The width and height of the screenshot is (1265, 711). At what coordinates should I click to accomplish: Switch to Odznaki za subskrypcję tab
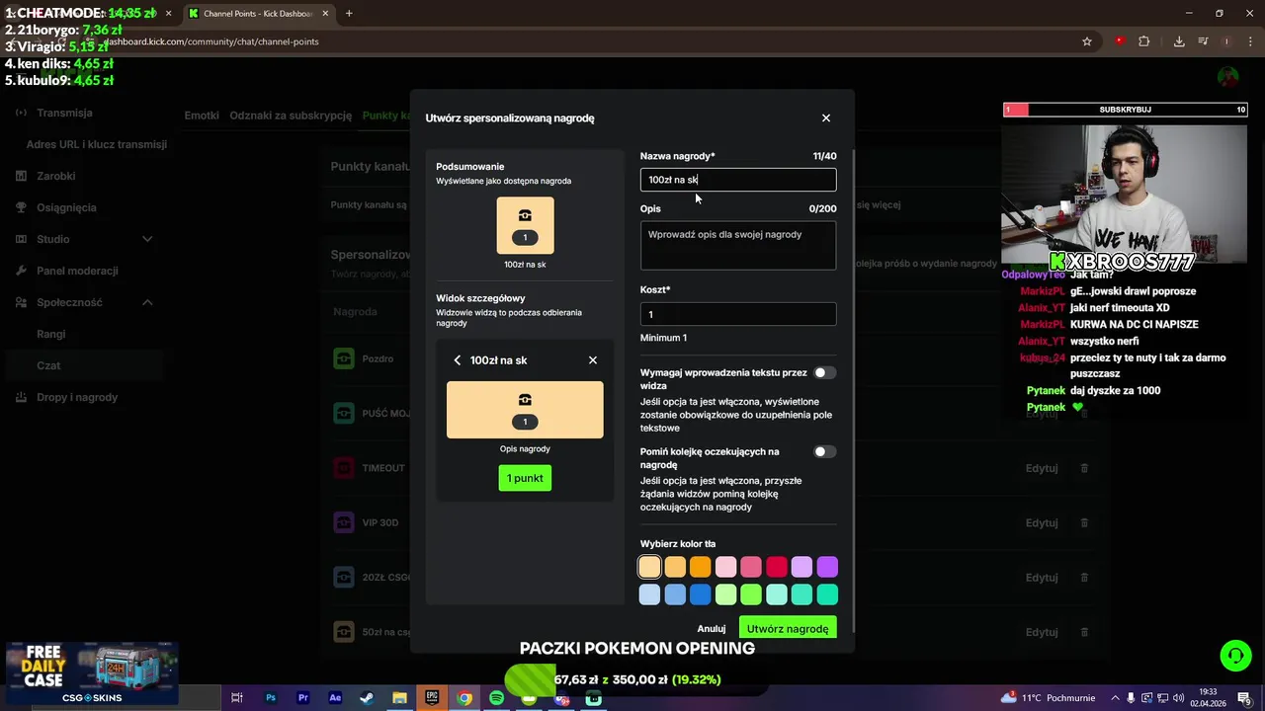[x=291, y=116]
